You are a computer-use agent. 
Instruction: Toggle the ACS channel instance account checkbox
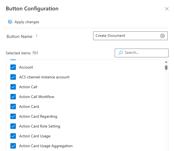click(x=13, y=77)
